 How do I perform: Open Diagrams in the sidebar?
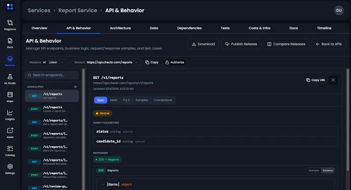click(x=10, y=25)
